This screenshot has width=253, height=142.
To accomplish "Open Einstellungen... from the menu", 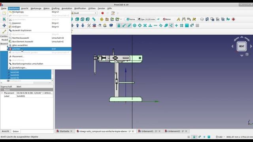I will coord(40,67).
